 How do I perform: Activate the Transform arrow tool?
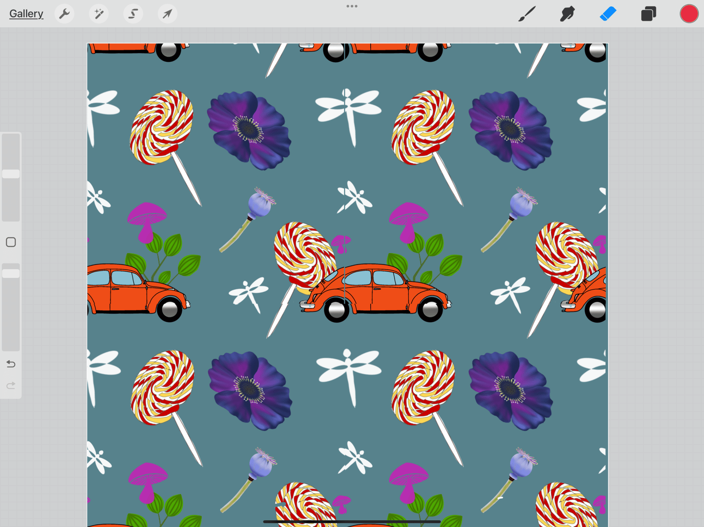(167, 14)
